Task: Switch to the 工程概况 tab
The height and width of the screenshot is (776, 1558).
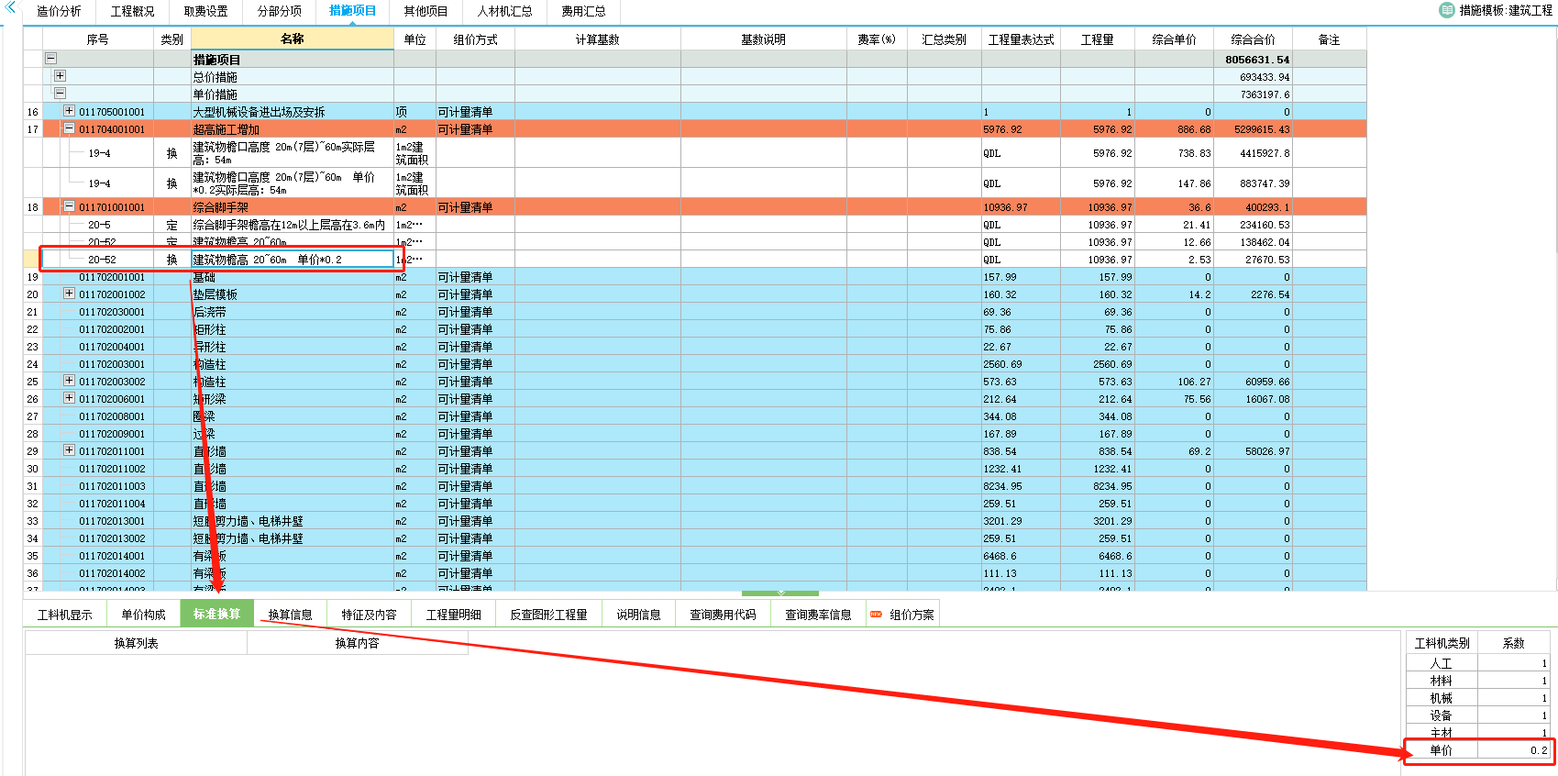Action: tap(133, 11)
